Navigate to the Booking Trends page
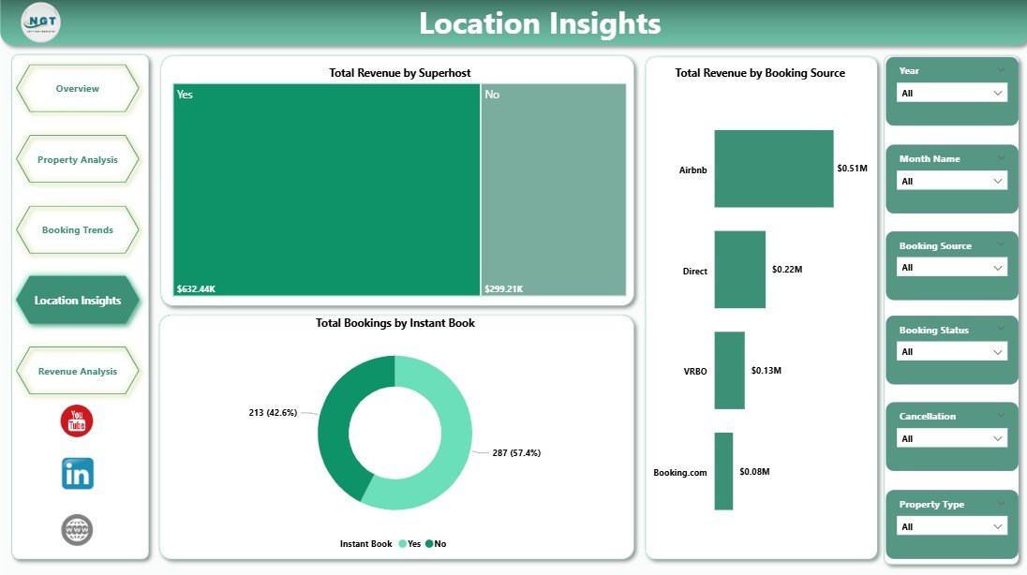 pyautogui.click(x=78, y=230)
